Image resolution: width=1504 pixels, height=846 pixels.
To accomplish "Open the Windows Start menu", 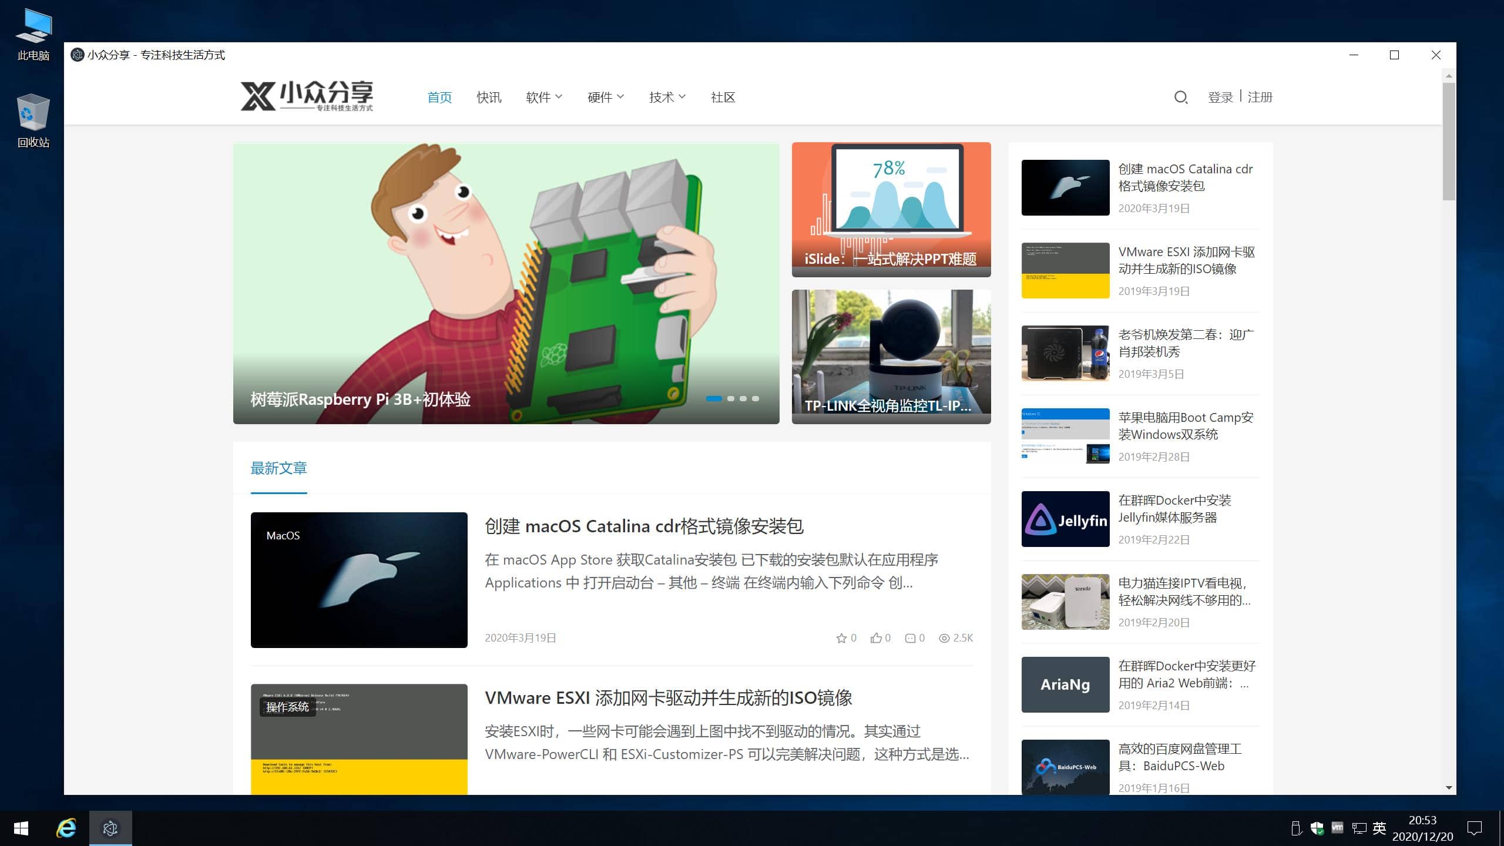I will coord(21,828).
